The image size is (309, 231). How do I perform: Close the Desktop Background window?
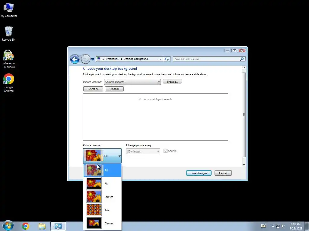(x=242, y=51)
